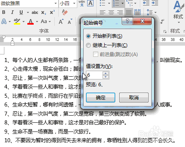Apply character border icon
This screenshot has height=147, width=185.
(90, 3)
